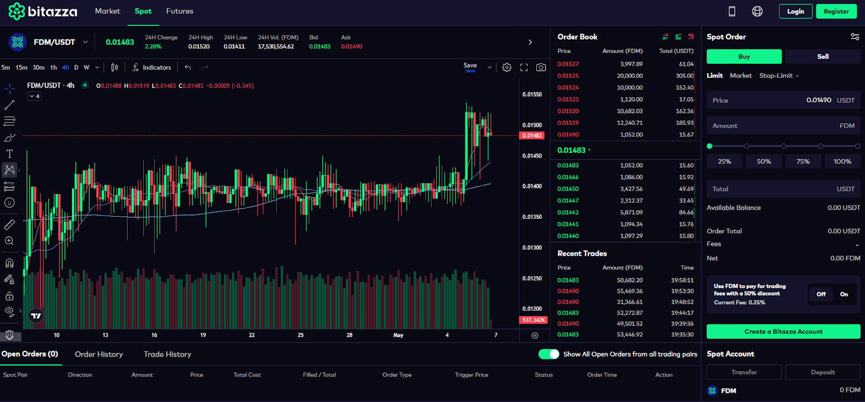This screenshot has width=865, height=402.
Task: Select the Sell side
Action: [x=823, y=56]
